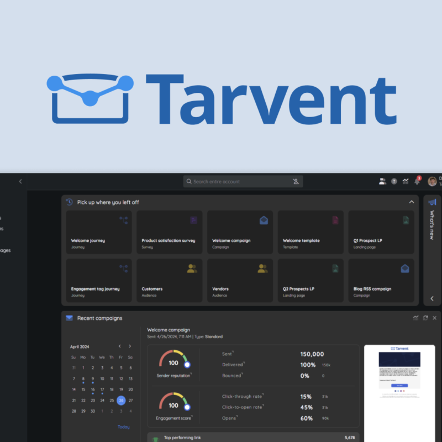Click the Click-to-open rate 45% value
Image resolution: width=442 pixels, height=442 pixels.
[x=307, y=407]
